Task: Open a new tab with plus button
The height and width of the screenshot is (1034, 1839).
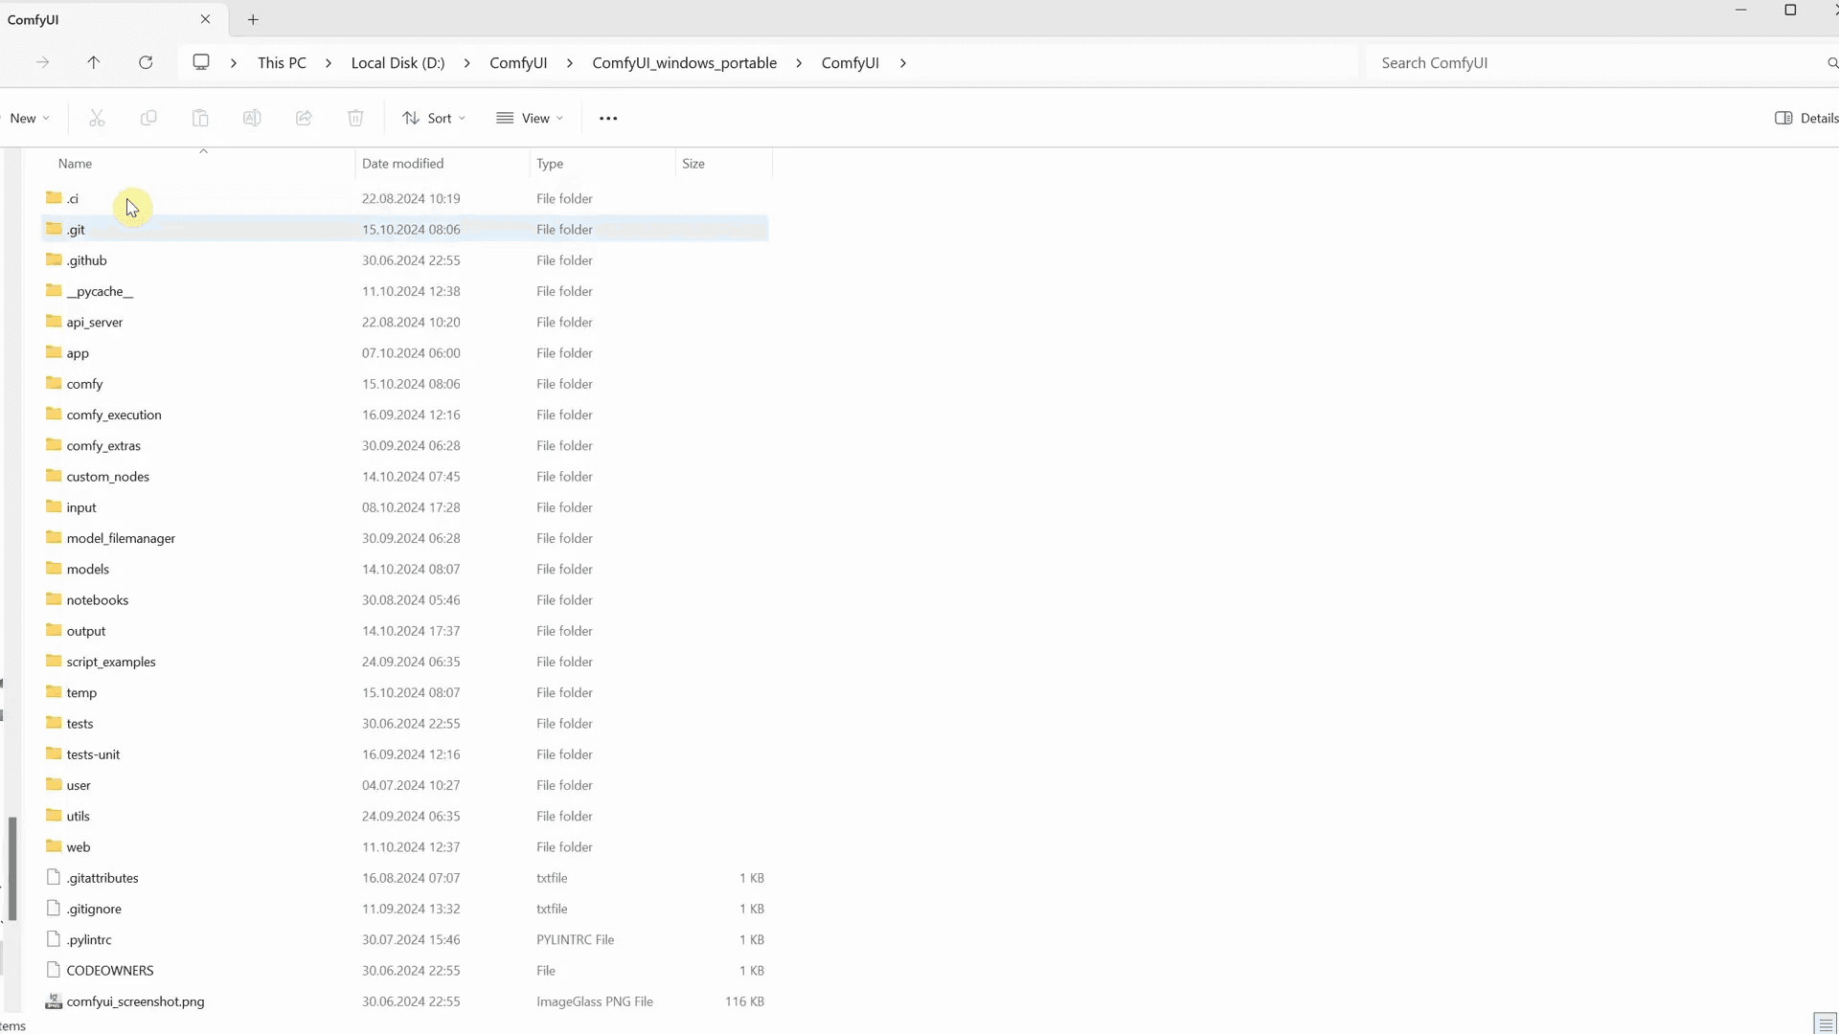Action: click(253, 19)
